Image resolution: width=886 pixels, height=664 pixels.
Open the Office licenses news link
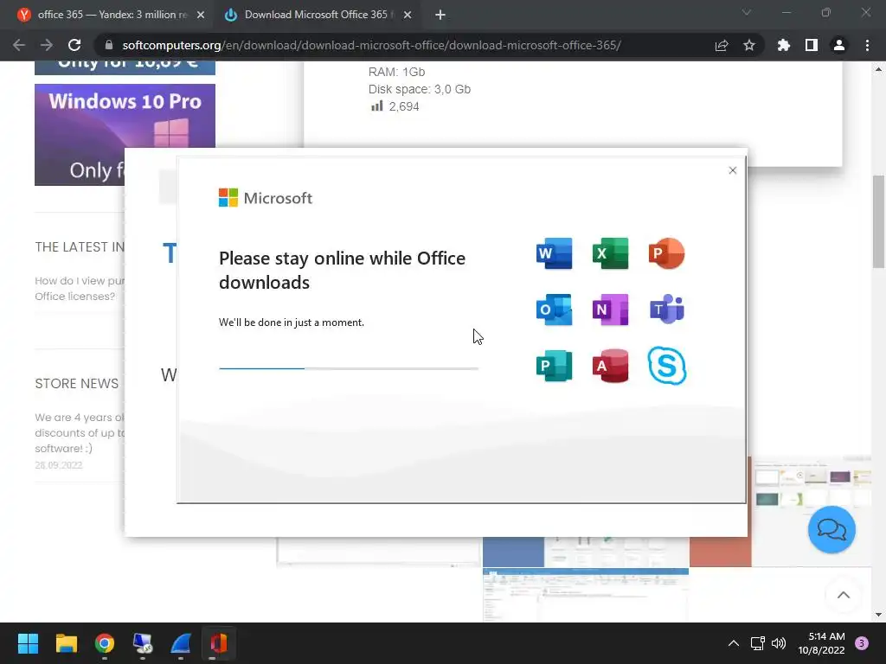pos(79,289)
